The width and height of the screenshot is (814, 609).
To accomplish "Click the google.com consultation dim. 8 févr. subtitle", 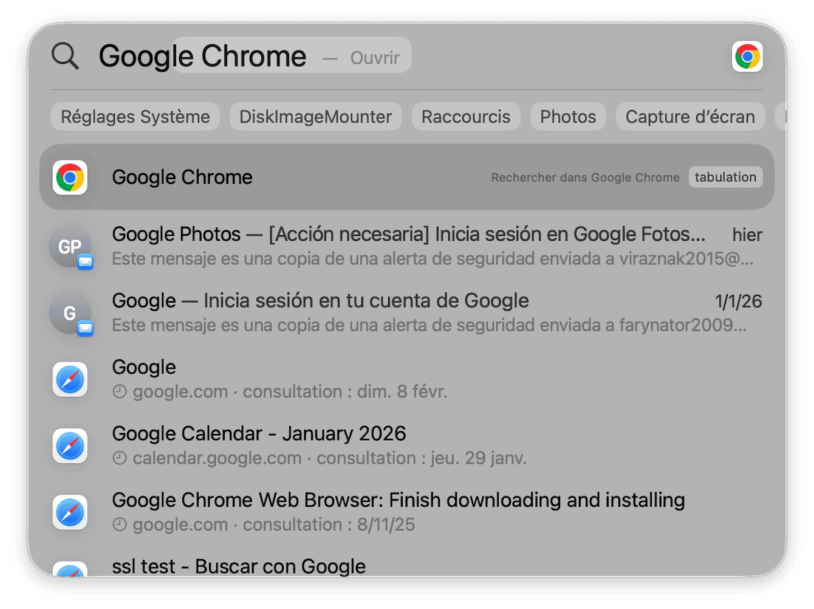I will (x=290, y=392).
